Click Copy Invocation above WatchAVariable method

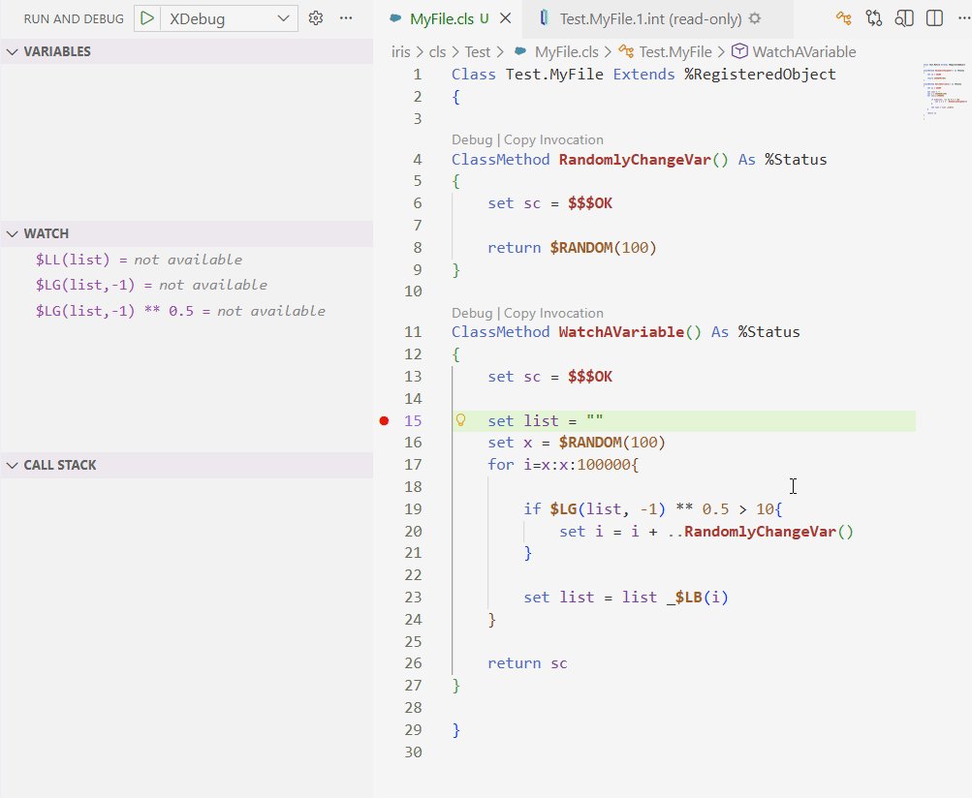point(553,313)
